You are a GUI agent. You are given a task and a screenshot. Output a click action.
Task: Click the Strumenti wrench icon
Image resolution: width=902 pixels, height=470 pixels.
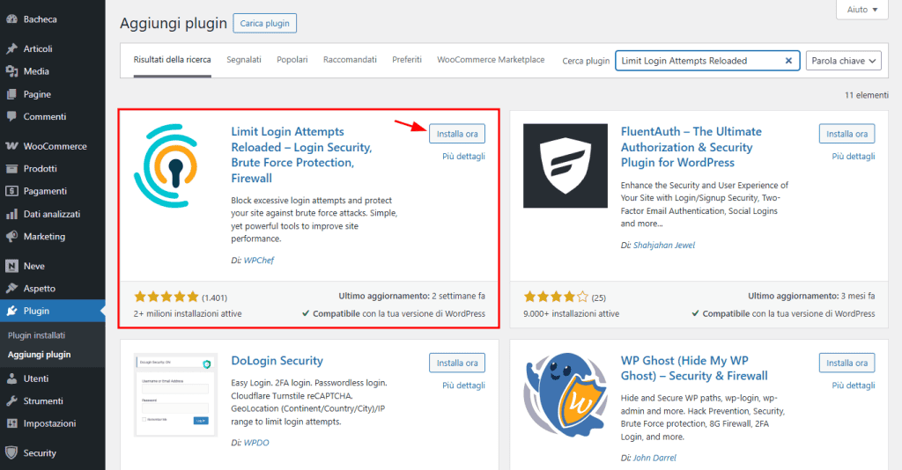click(11, 401)
